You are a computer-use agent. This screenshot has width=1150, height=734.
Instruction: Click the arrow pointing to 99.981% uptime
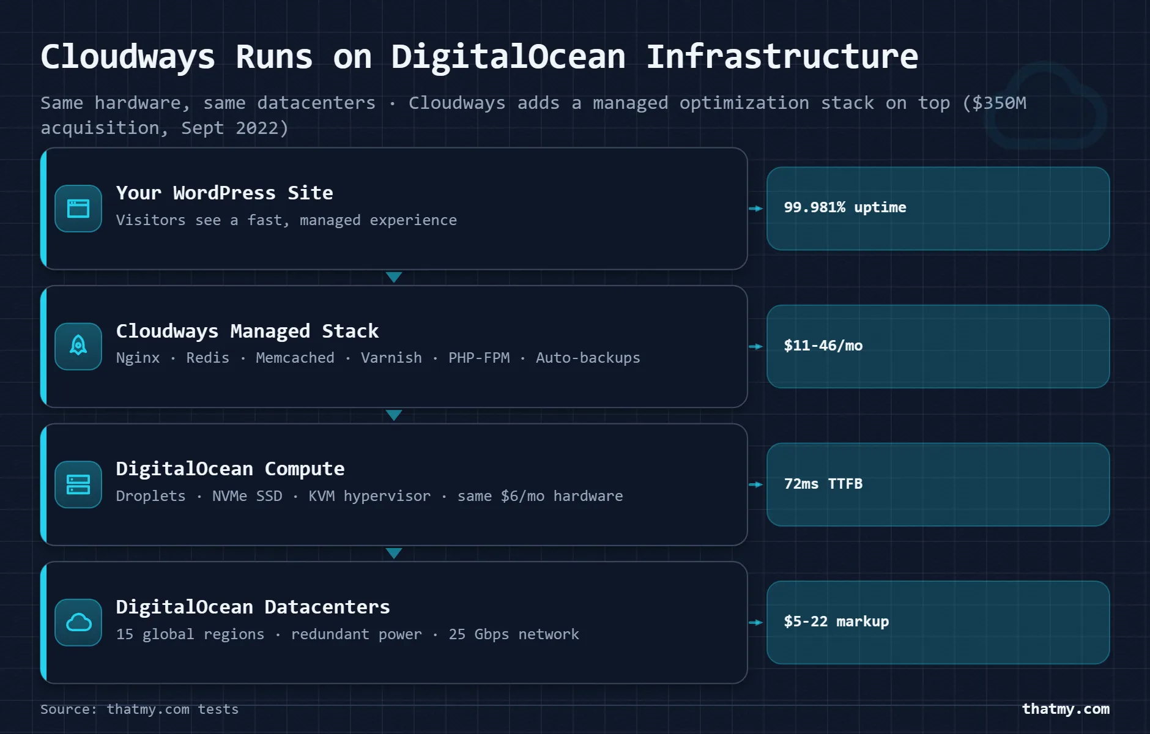[x=756, y=209]
